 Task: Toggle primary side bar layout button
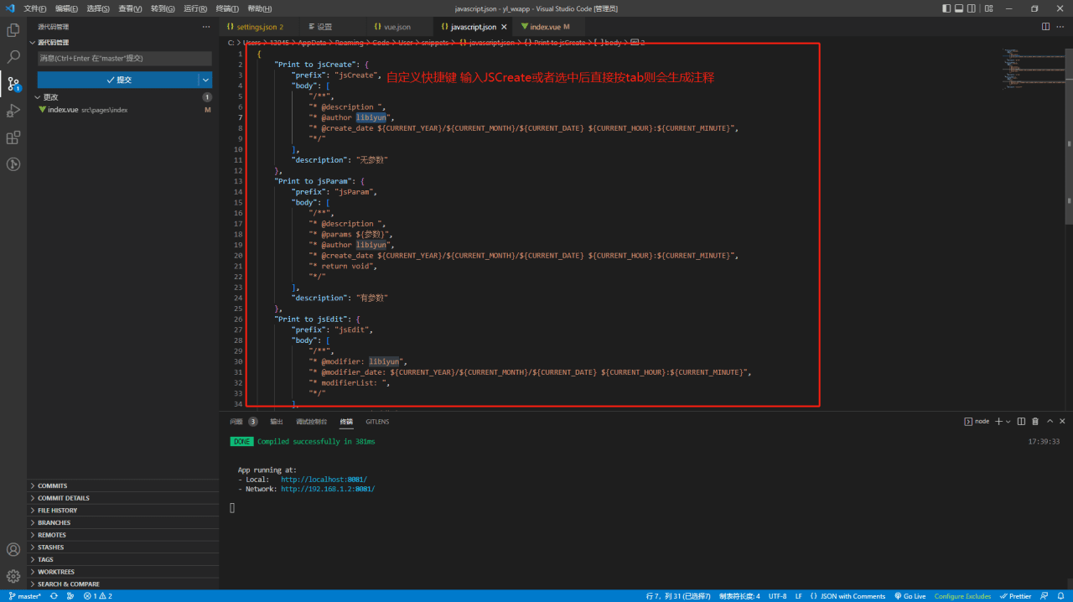tap(946, 8)
